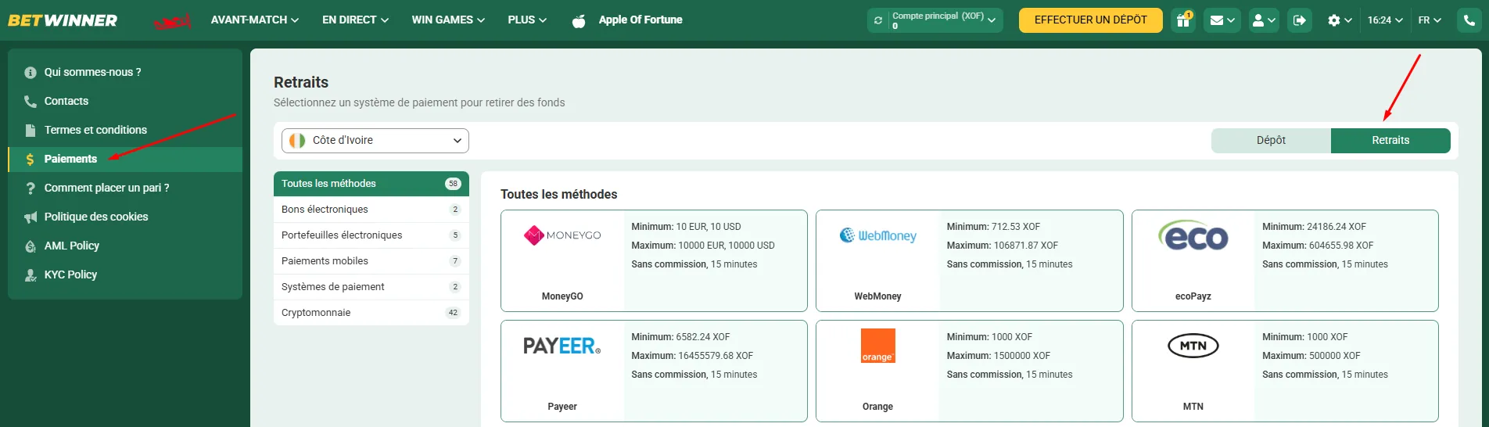The height and width of the screenshot is (427, 1489).
Task: Open the messages envelope icon
Action: coord(1222,20)
